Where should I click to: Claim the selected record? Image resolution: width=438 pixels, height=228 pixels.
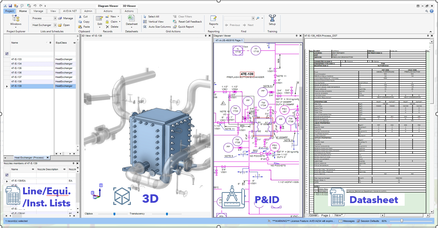pyautogui.click(x=112, y=22)
